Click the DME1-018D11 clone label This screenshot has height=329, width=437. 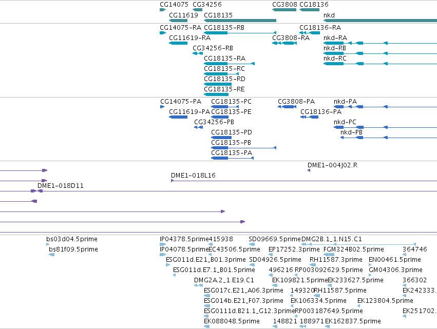[61, 186]
